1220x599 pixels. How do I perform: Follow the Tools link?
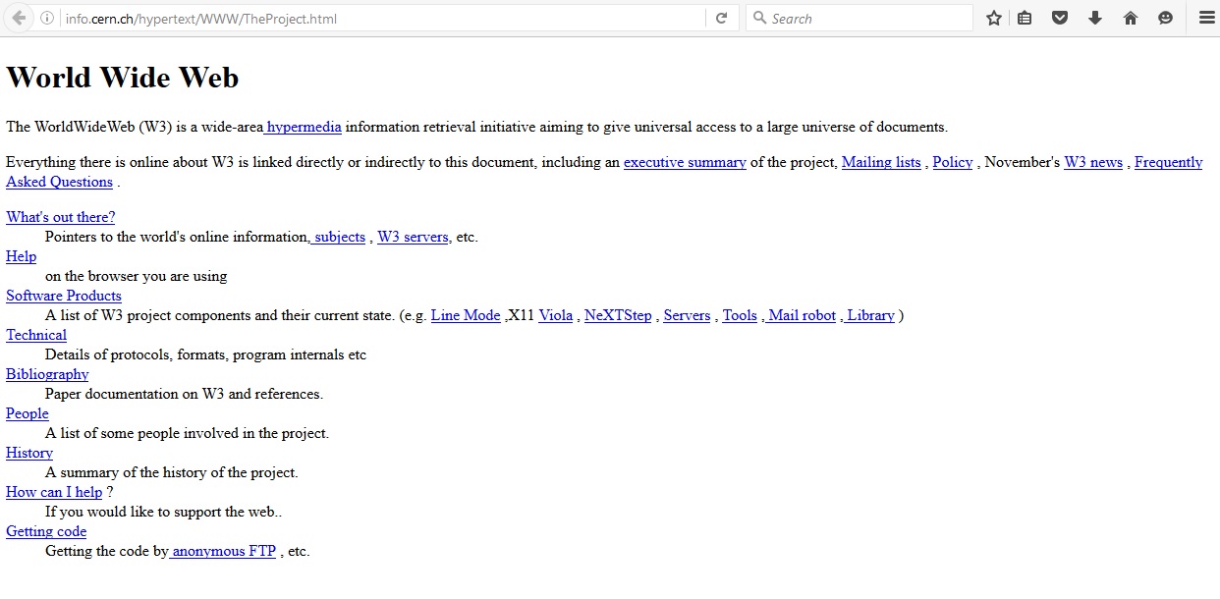tap(740, 315)
